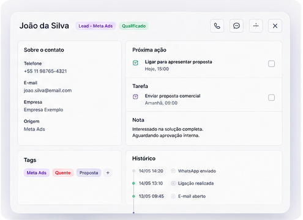Open the chat message icon button
Viewport: 303px width, 220px height.
point(236,26)
